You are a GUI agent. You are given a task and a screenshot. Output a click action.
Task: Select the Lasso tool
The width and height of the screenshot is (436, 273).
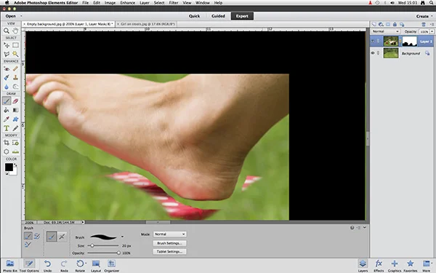[7, 54]
